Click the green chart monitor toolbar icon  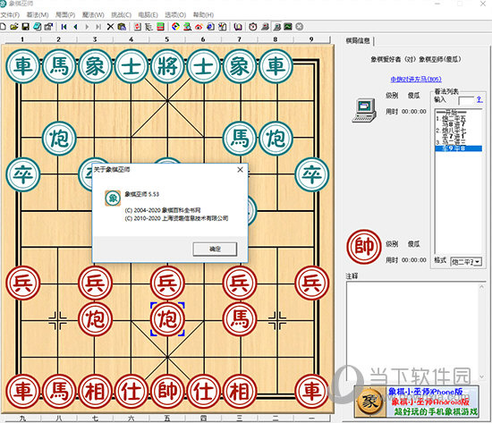coord(288,27)
